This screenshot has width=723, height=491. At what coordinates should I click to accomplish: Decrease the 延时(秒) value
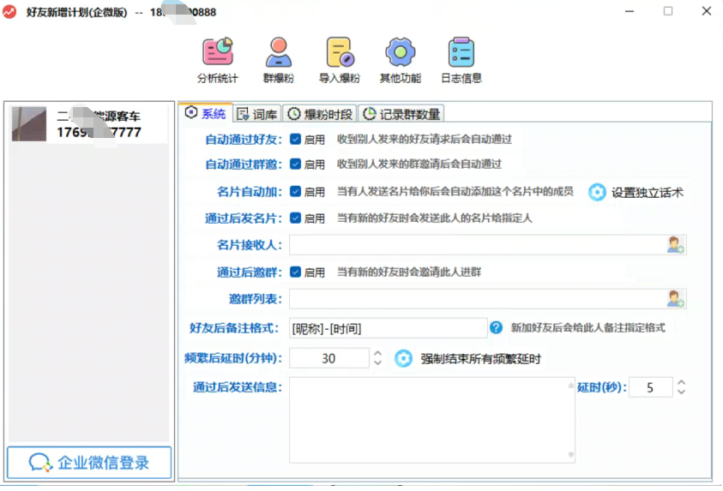[681, 392]
